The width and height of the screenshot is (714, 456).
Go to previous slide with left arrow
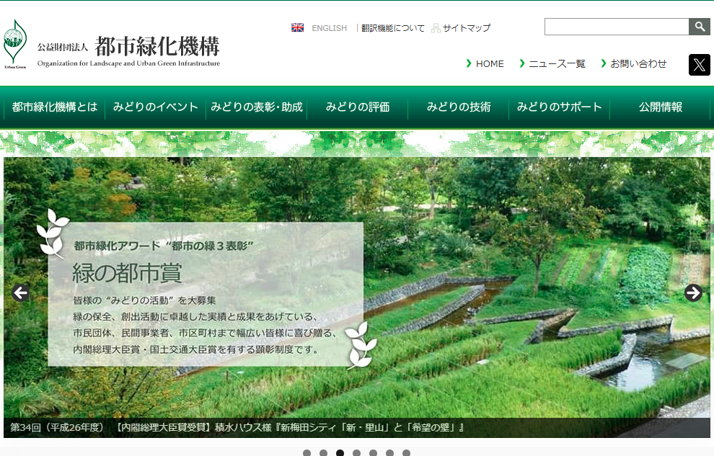tap(20, 293)
